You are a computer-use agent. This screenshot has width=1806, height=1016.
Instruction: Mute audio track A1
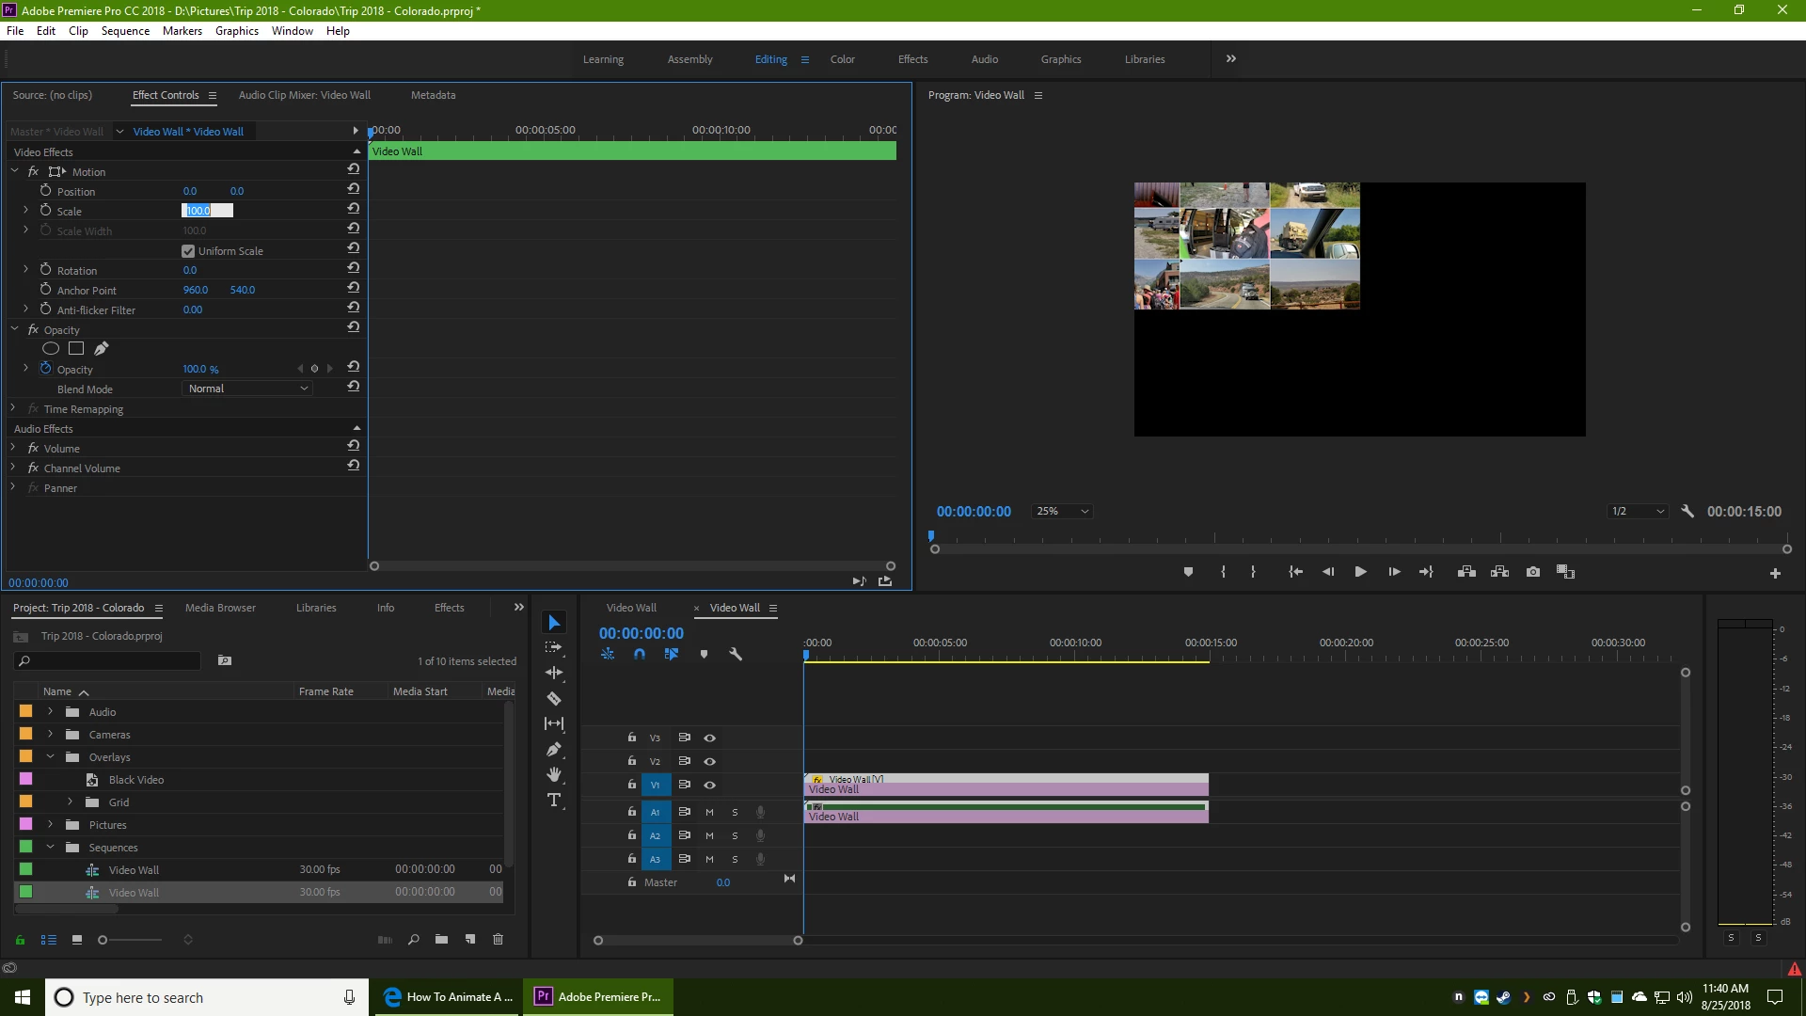point(709,812)
